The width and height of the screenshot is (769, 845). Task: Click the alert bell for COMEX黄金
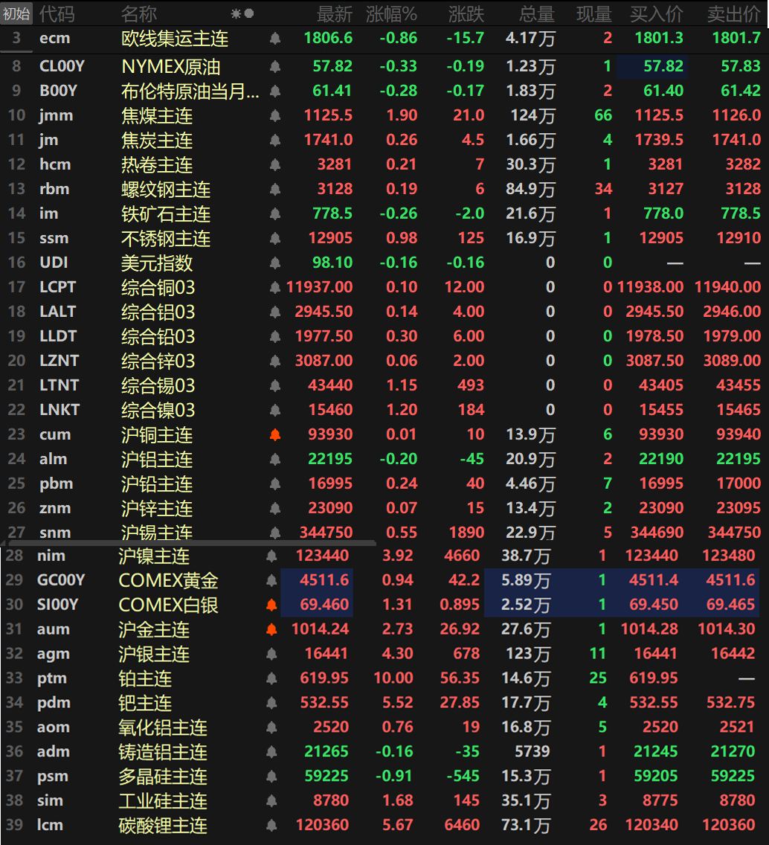coord(271,580)
